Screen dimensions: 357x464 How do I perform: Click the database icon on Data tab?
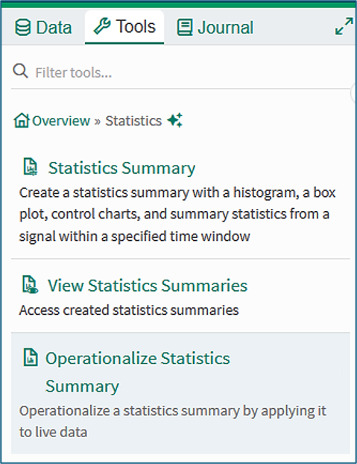23,28
